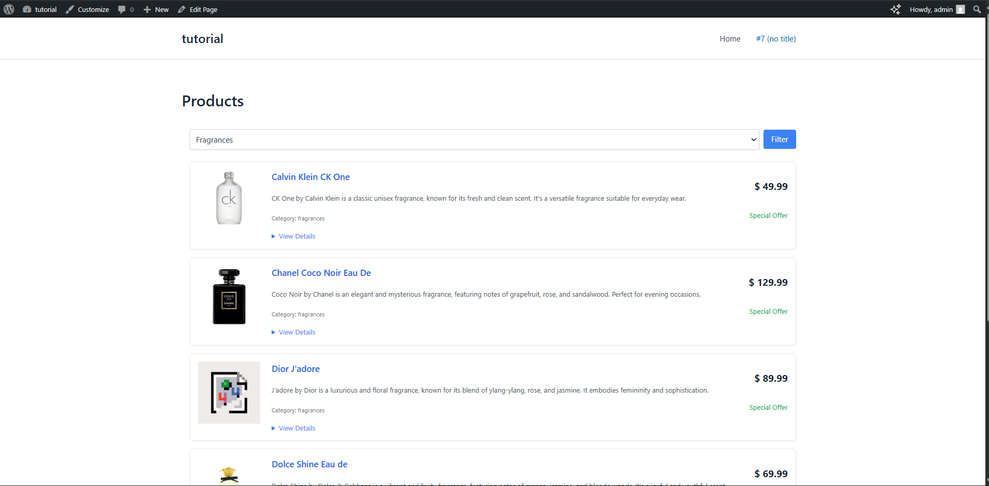Click the Customize paintbrush icon
989x486 pixels.
coord(69,9)
